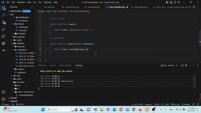201x113 pixels.
Task: Open the Terminal menu
Action: pyautogui.click(x=47, y=2)
